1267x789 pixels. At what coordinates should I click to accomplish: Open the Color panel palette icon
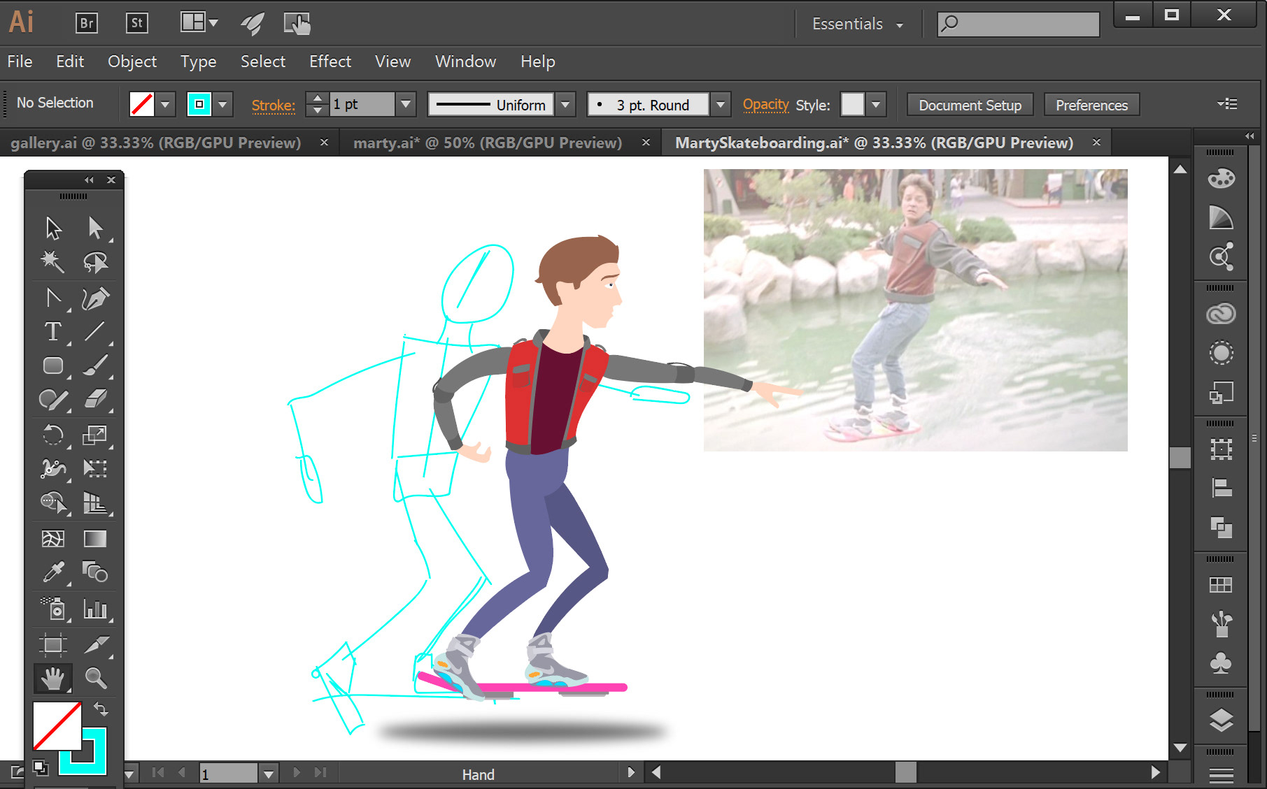click(1221, 178)
